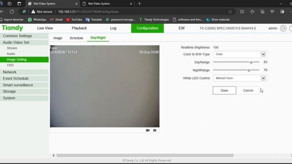Viewport: 292px width, 164px height.
Task: Click the favorites star in address bar
Action: tap(230, 12)
